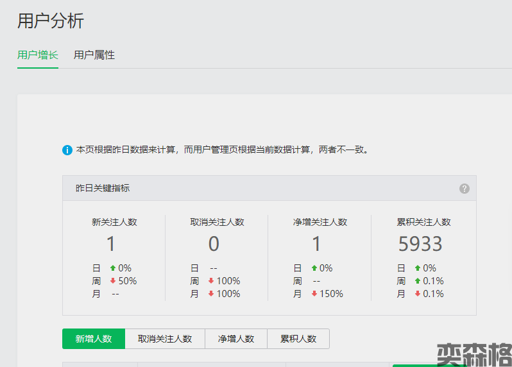
Task: Click the 昨日关键指标 panel header
Action: [103, 189]
